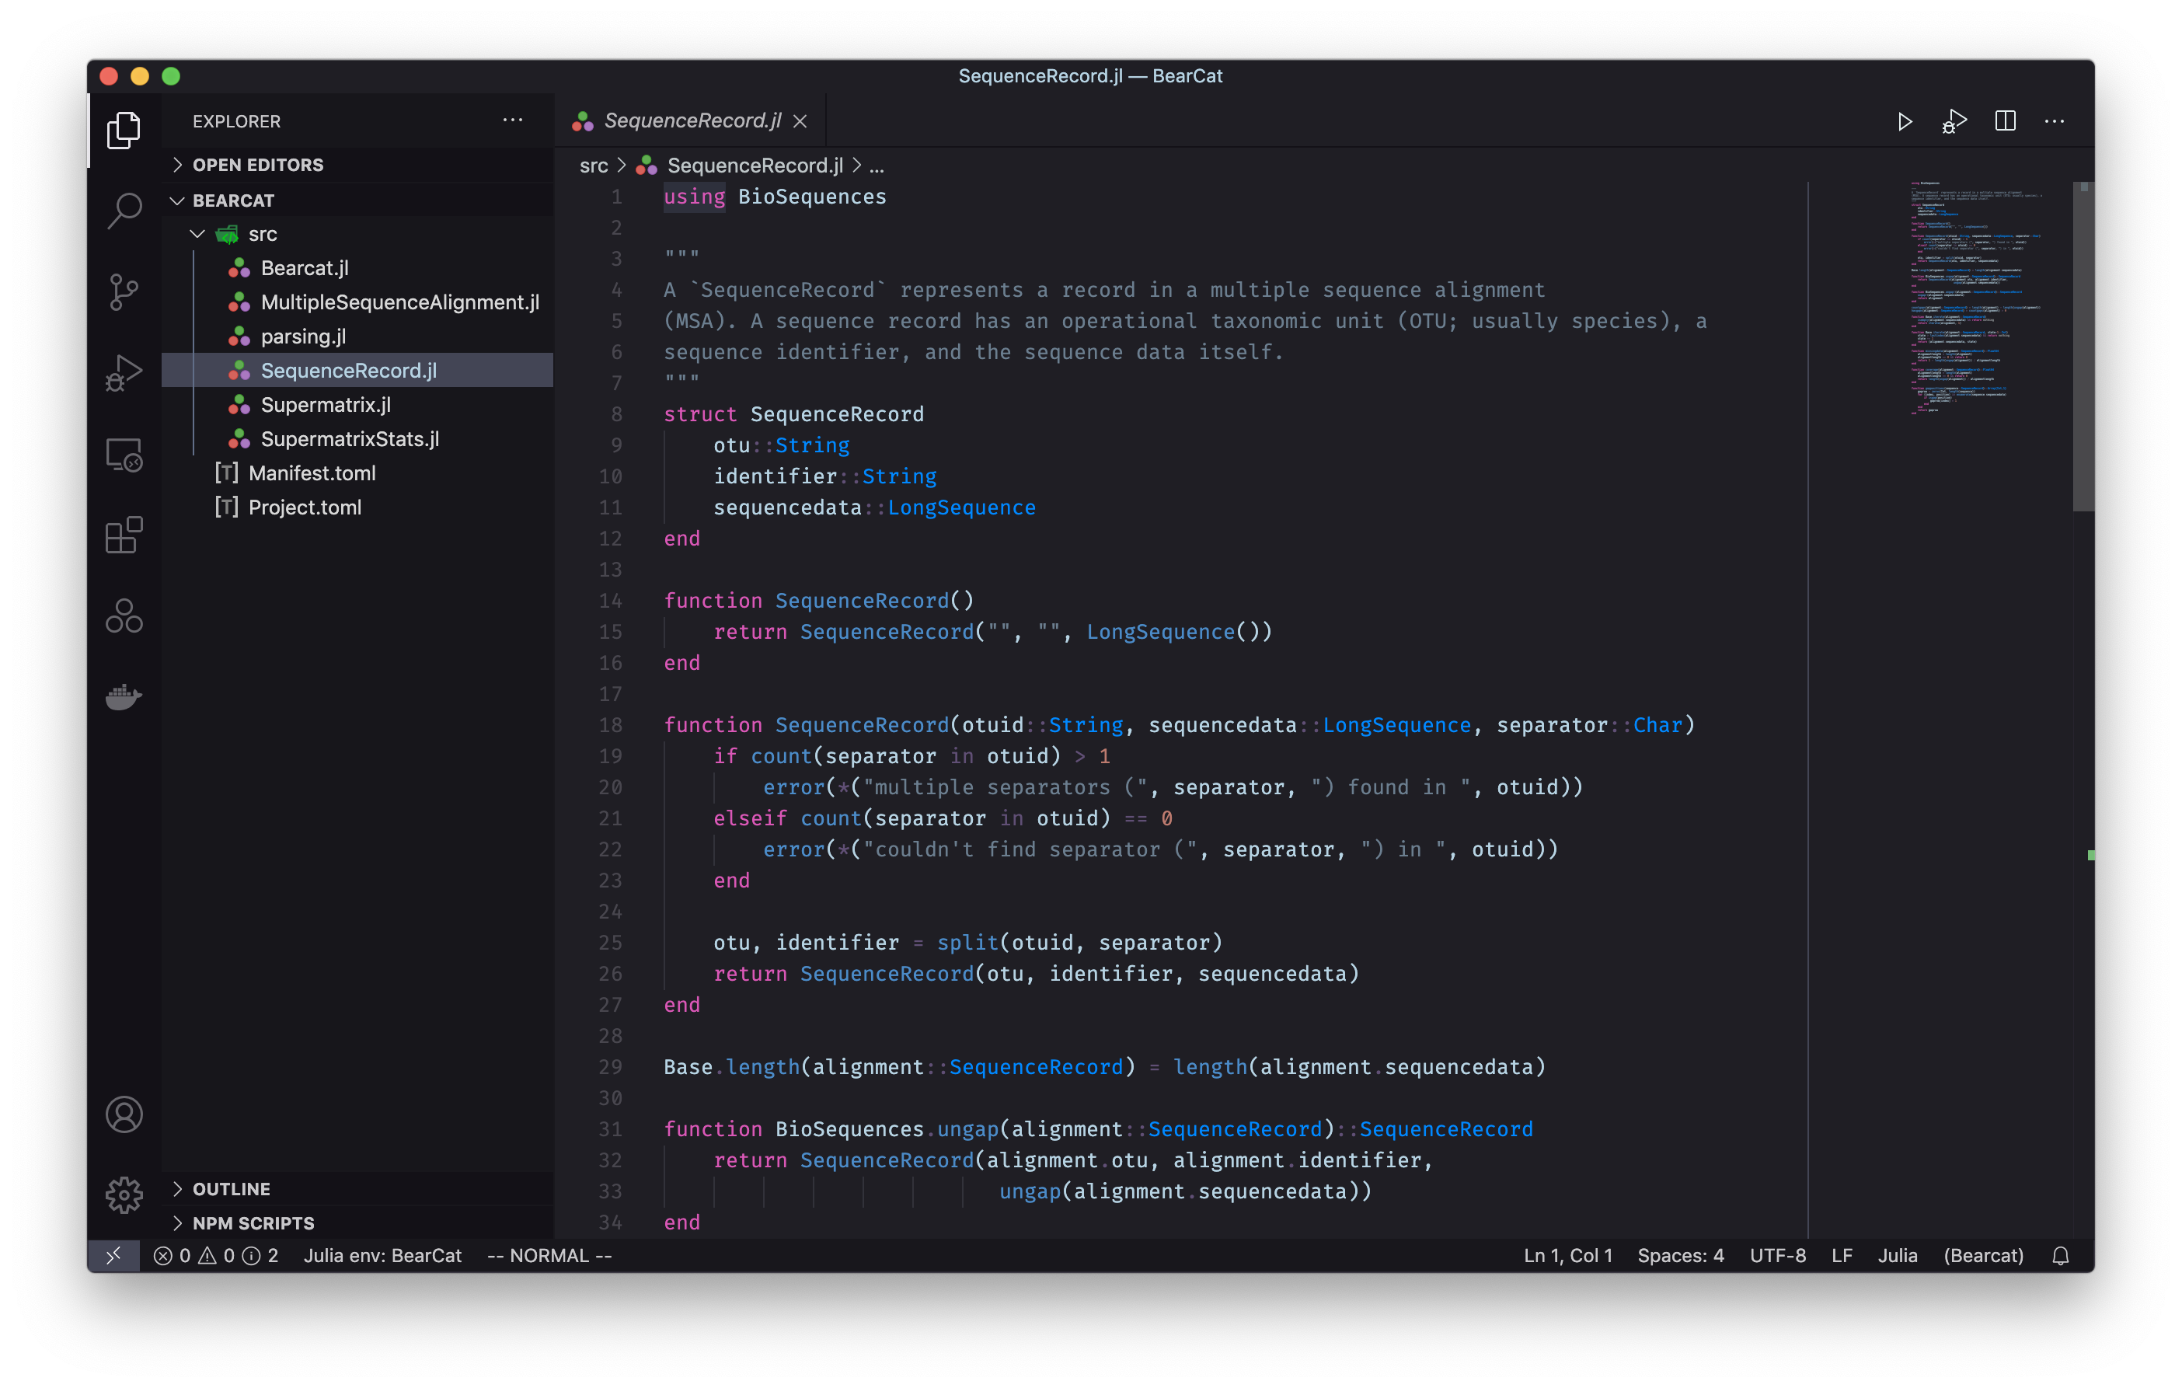The image size is (2182, 1388).
Task: Open the Source Control view
Action: 124,291
